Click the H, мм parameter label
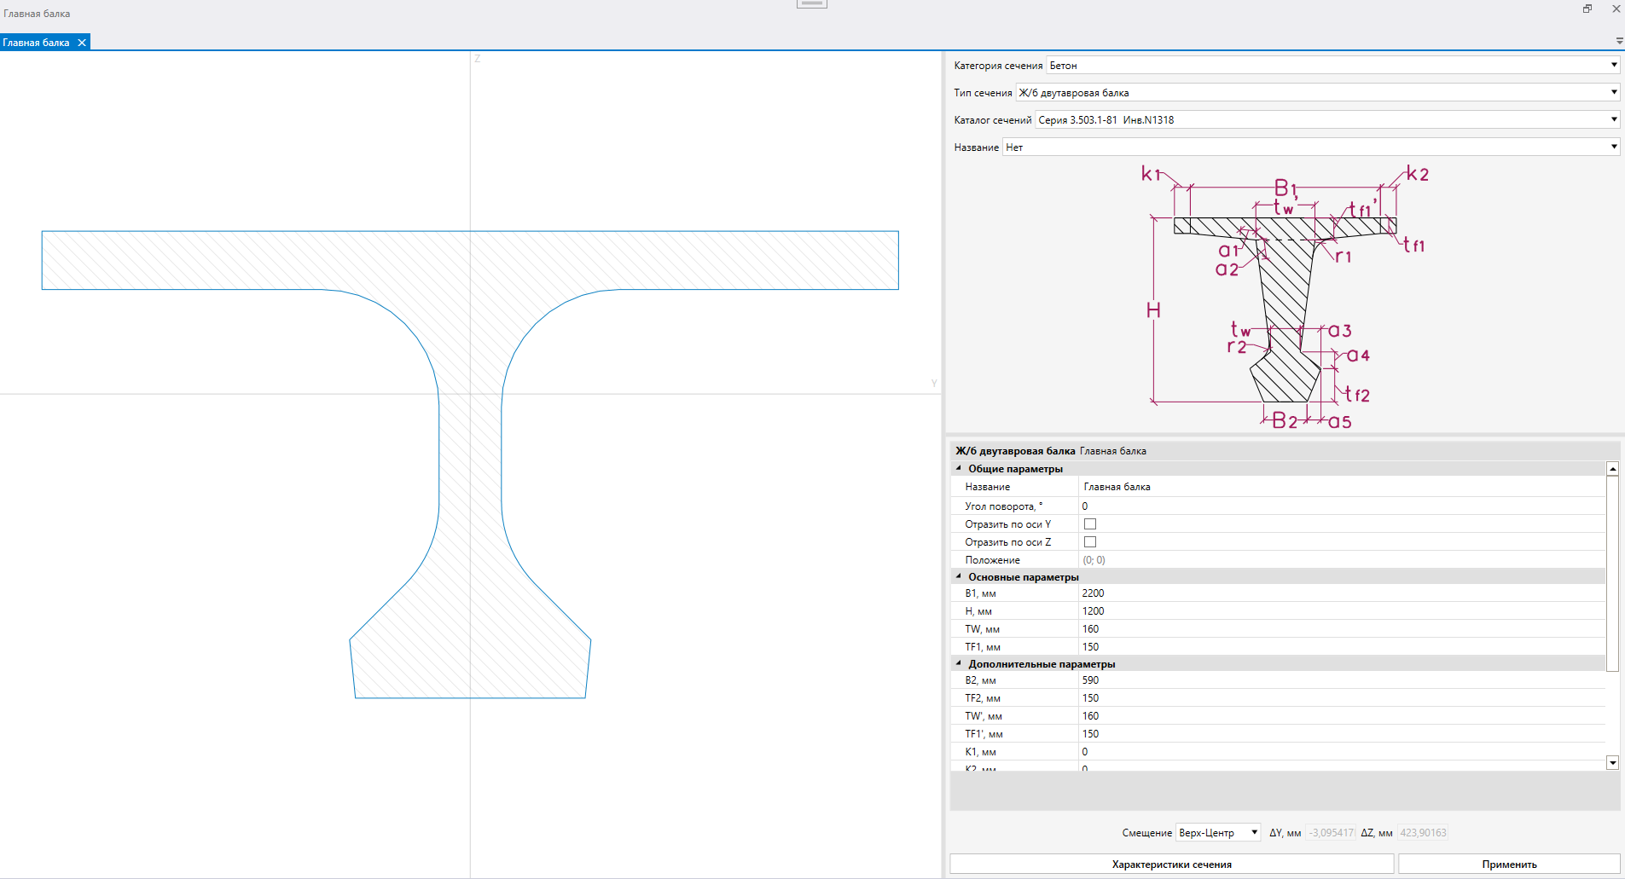Image resolution: width=1625 pixels, height=879 pixels. click(x=978, y=611)
